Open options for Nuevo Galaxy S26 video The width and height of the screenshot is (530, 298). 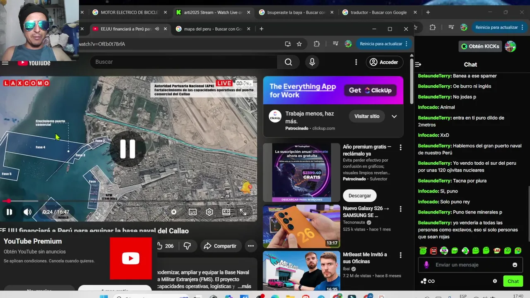[400, 209]
